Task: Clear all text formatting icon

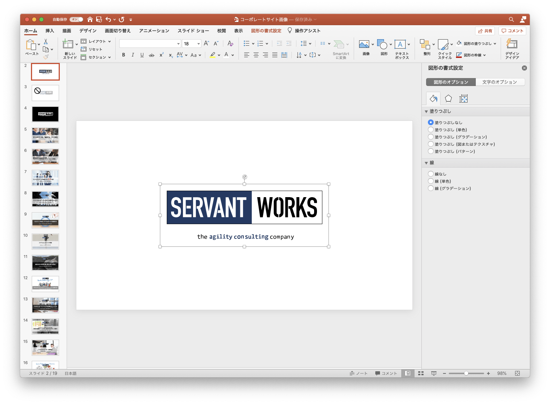Action: click(231, 44)
